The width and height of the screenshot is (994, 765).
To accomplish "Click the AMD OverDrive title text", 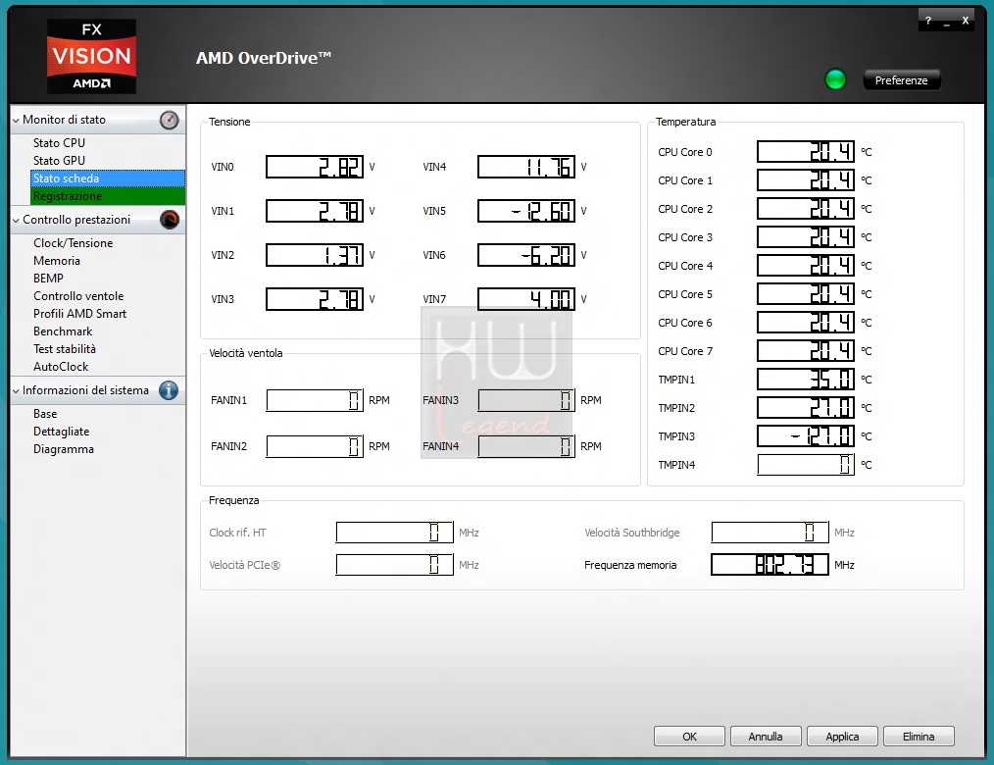I will (x=263, y=58).
